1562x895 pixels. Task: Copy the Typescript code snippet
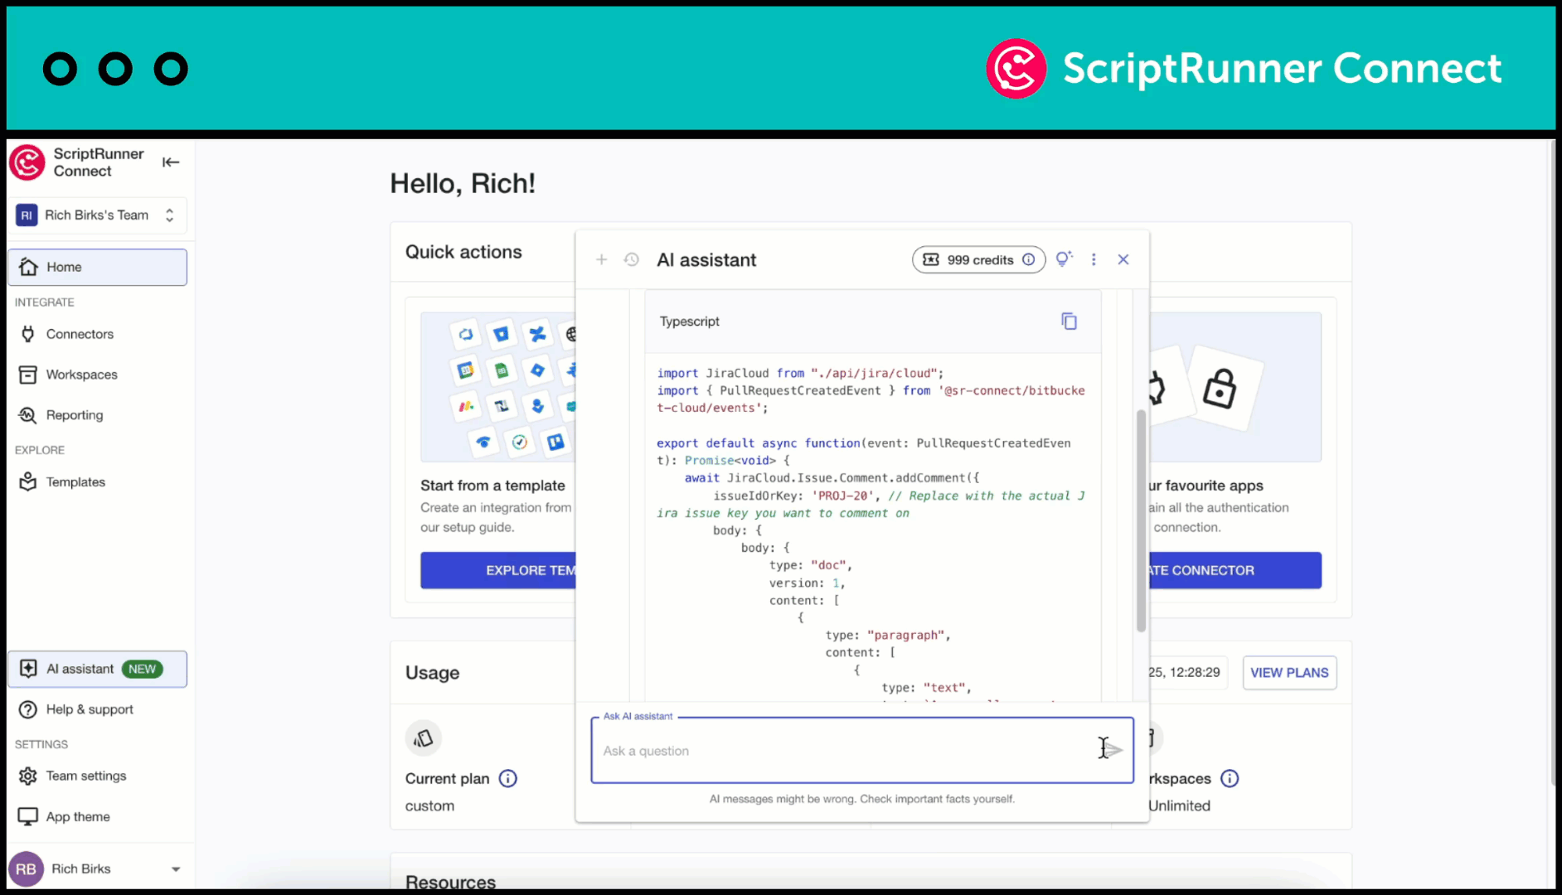pos(1070,322)
